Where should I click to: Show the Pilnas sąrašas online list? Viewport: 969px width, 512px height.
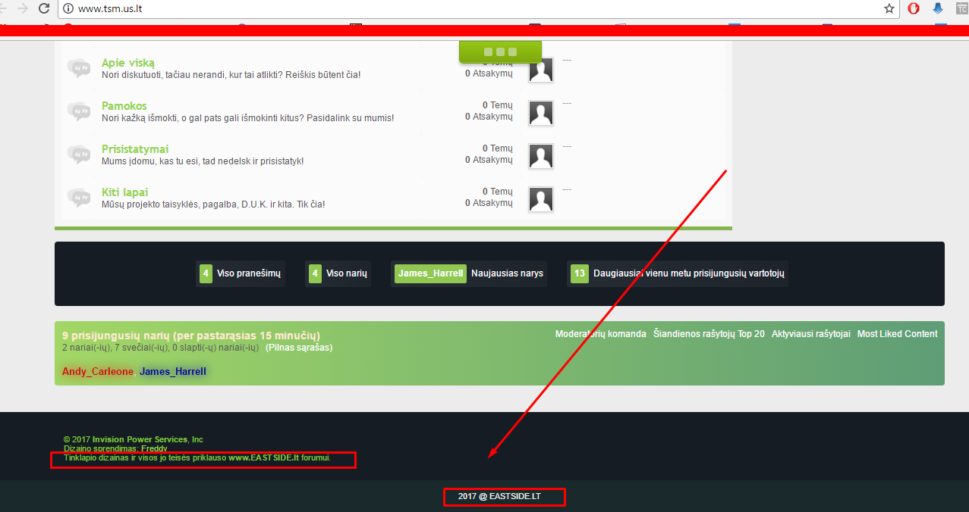point(299,348)
